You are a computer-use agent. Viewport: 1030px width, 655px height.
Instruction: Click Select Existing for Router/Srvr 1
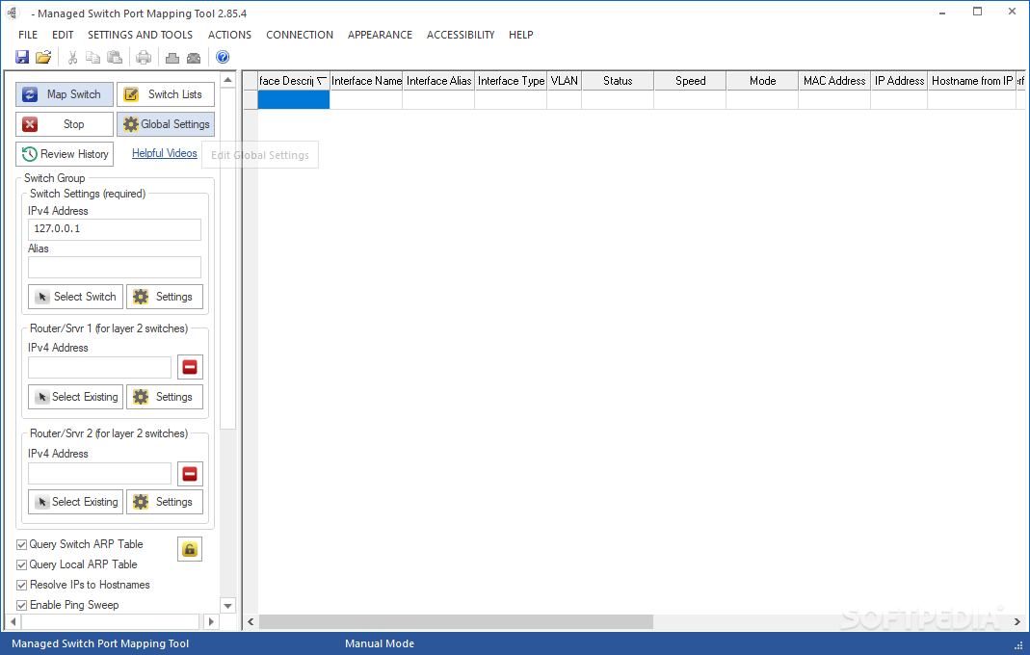tap(75, 397)
